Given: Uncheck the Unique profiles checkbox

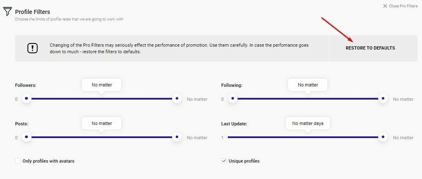Looking at the screenshot, I should tap(224, 161).
